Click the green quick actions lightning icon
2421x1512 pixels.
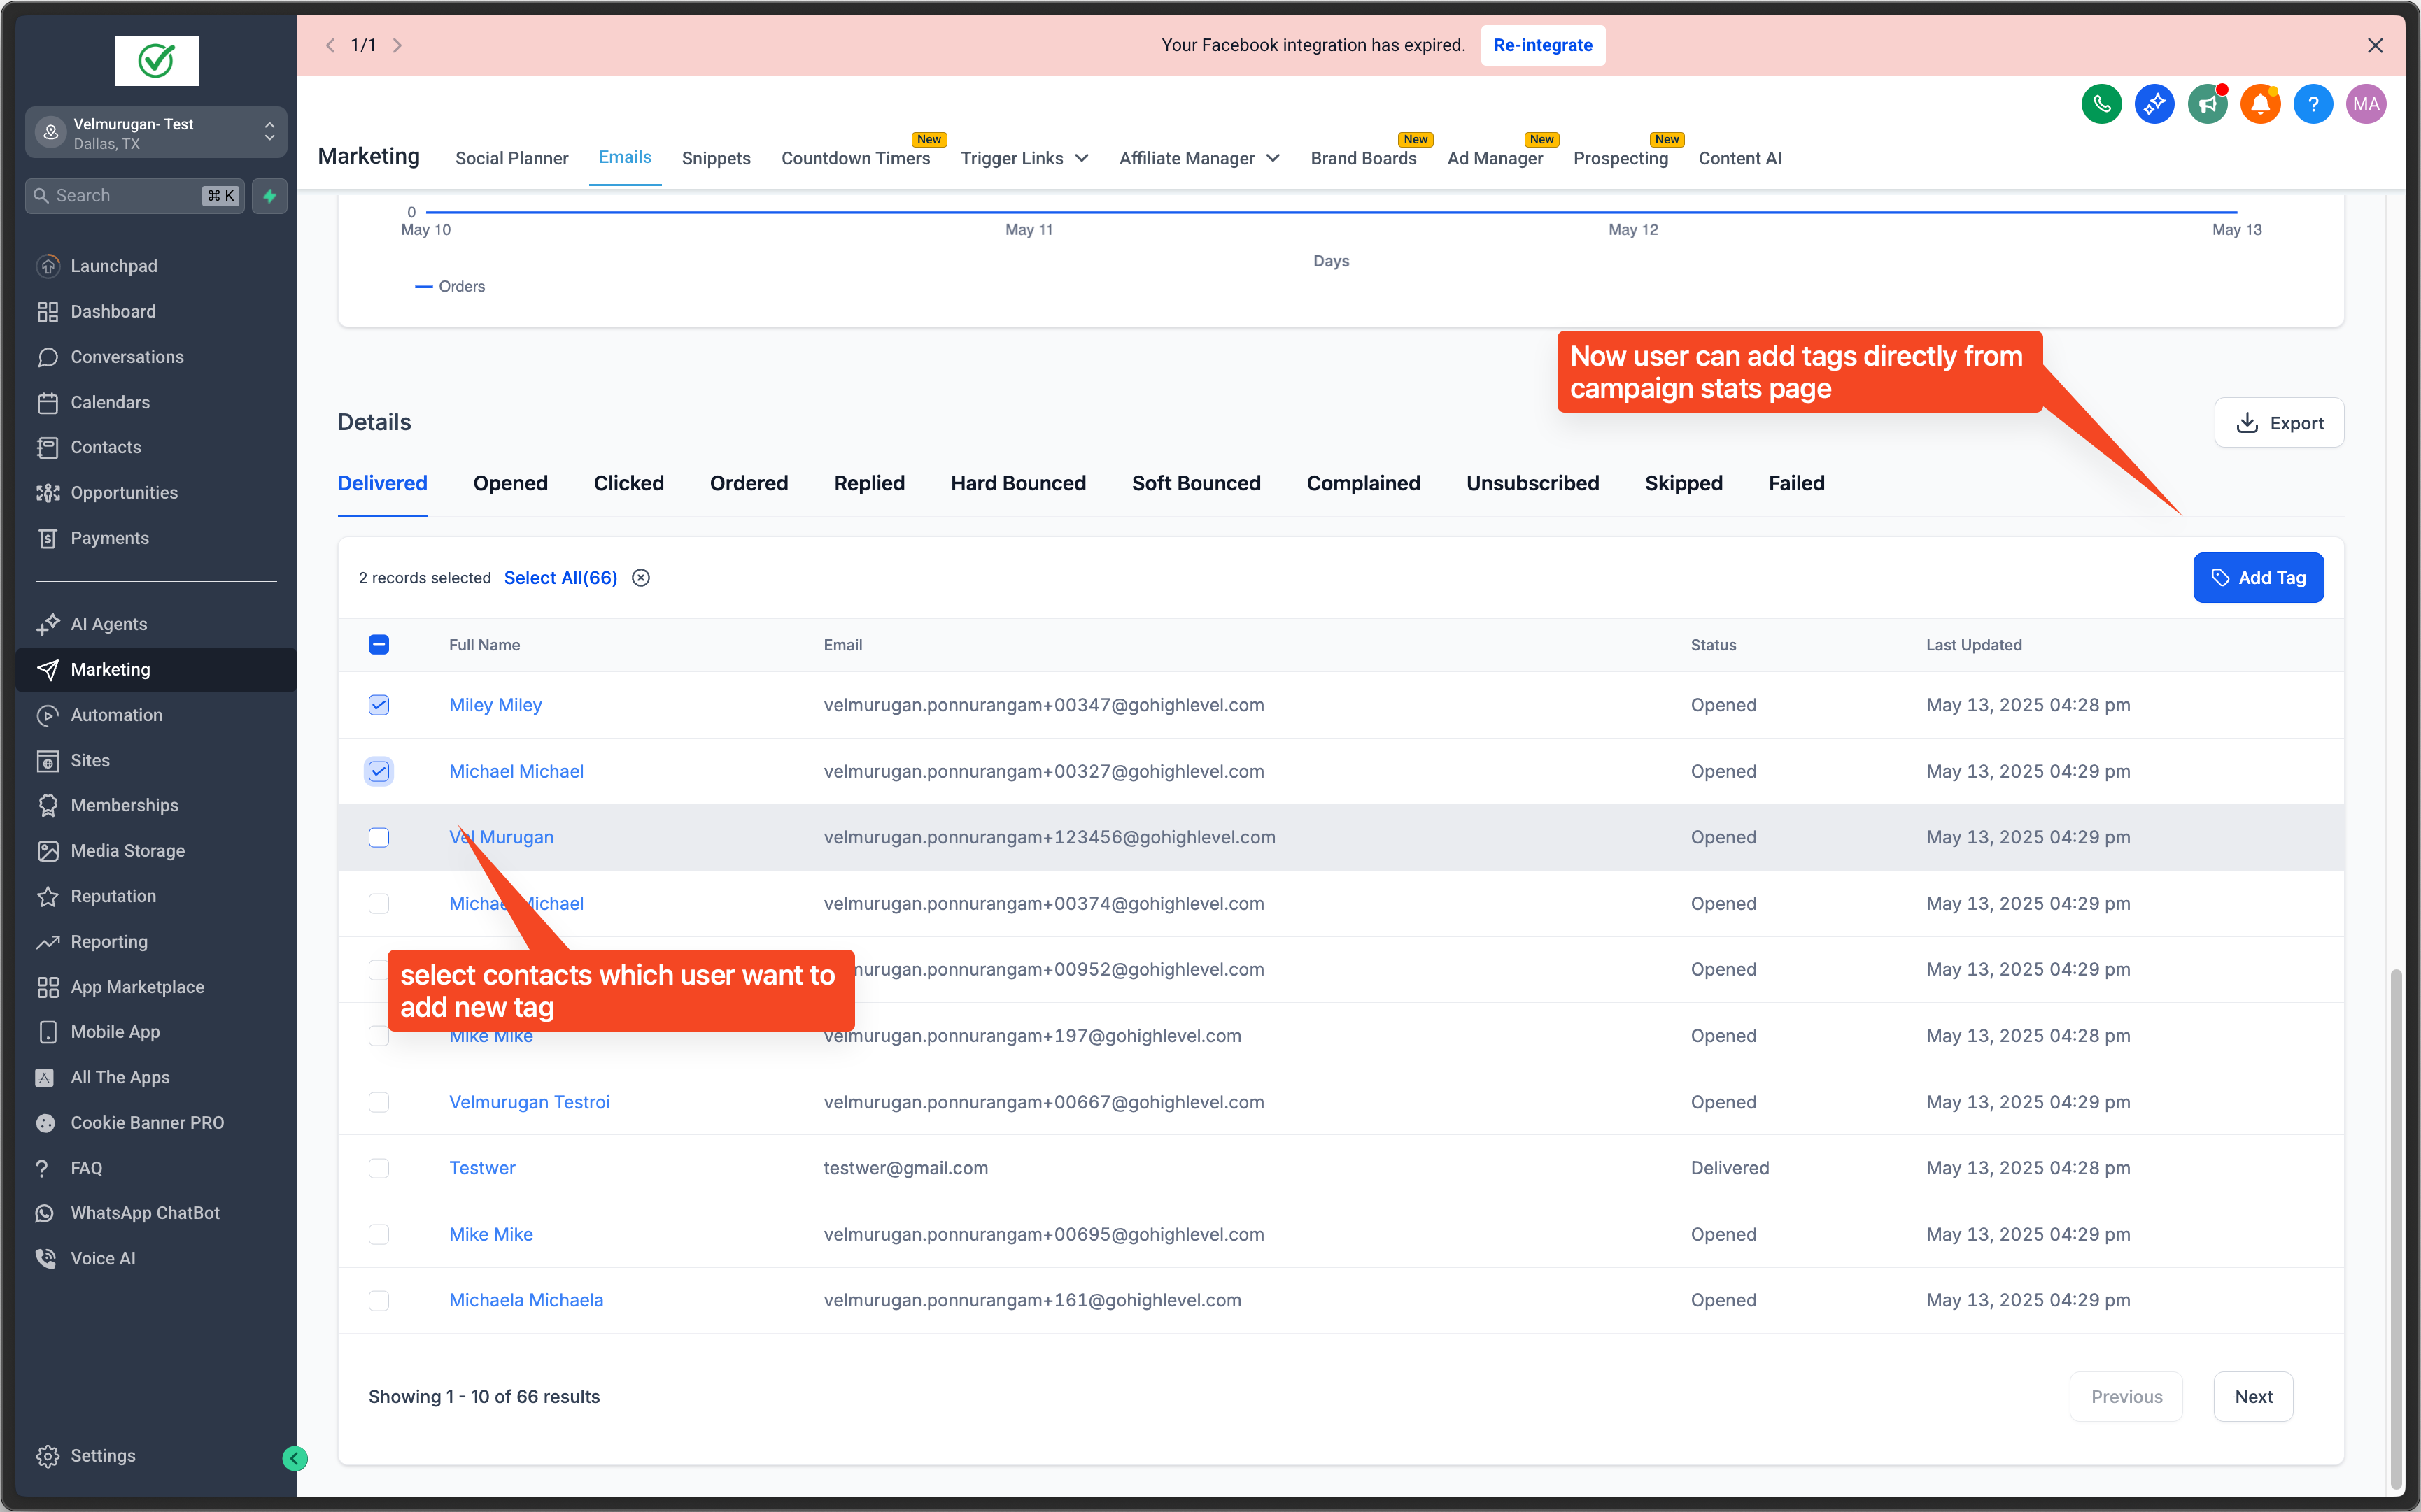269,195
